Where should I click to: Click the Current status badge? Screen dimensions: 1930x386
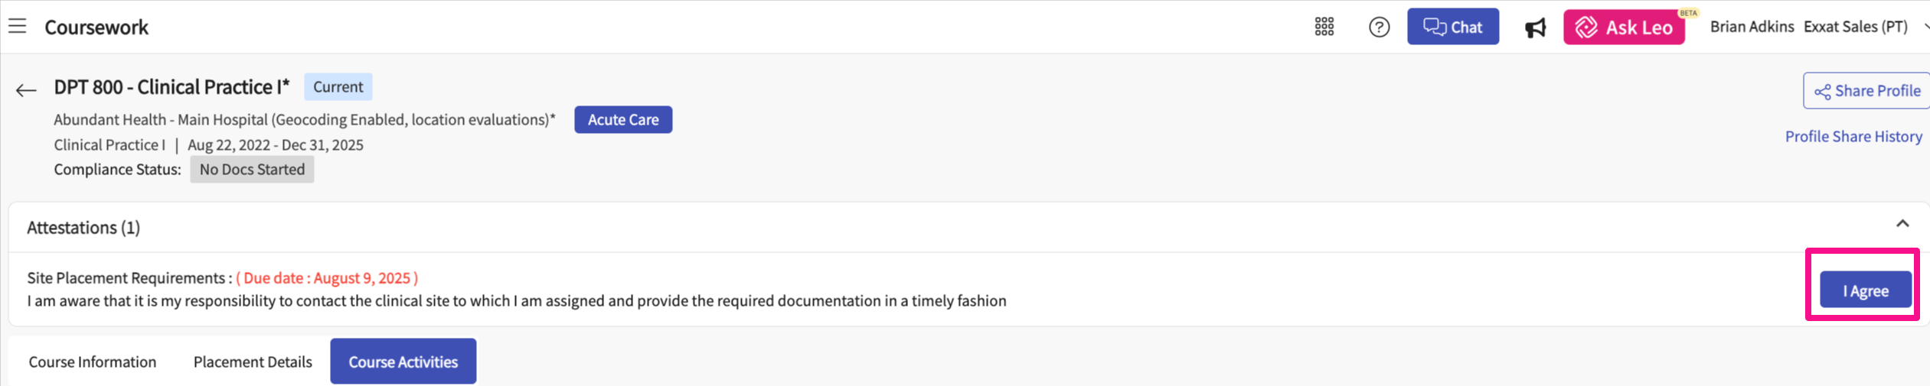click(x=338, y=87)
